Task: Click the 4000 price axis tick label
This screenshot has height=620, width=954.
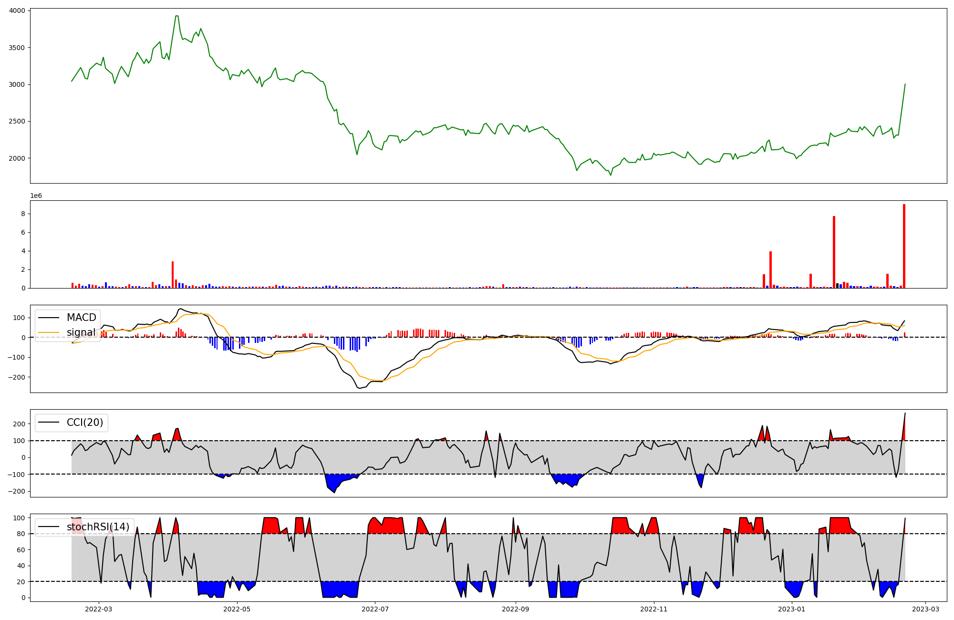Action: click(17, 11)
